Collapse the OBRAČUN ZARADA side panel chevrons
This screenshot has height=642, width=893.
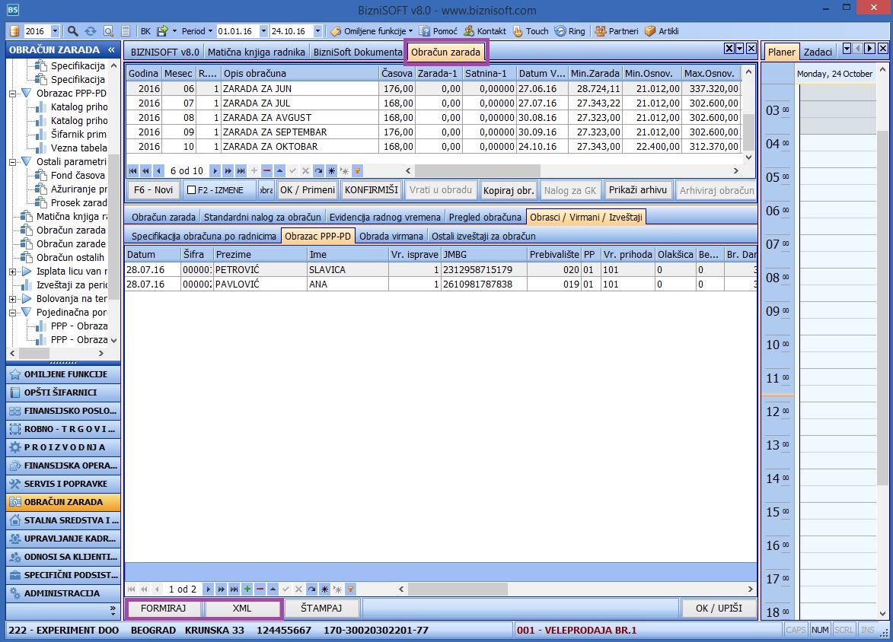(x=111, y=50)
